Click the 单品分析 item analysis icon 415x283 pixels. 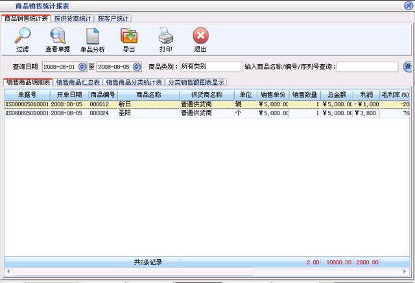92,36
